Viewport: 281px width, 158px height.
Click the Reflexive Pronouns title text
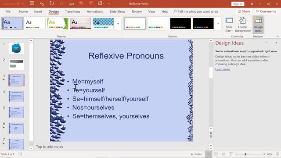[126, 56]
